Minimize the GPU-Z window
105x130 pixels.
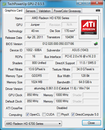point(80,3)
